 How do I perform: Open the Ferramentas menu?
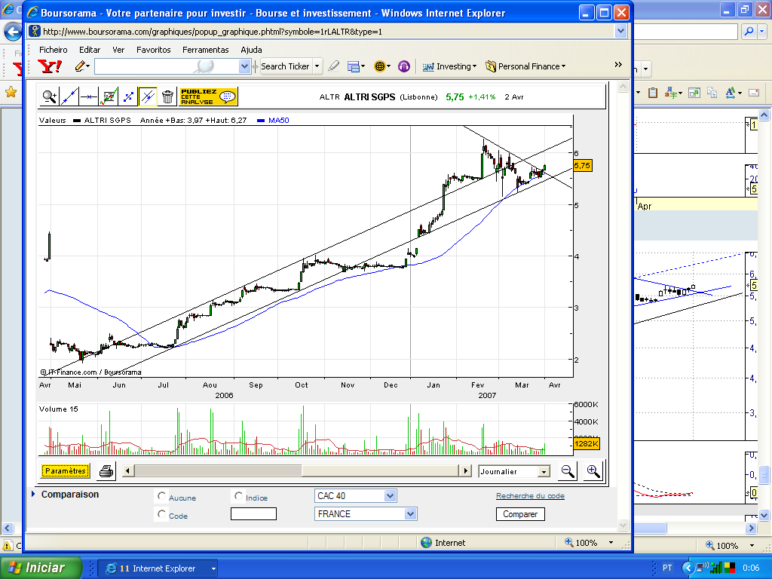205,50
